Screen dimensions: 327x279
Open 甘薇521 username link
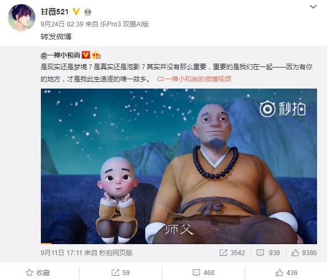55,12
